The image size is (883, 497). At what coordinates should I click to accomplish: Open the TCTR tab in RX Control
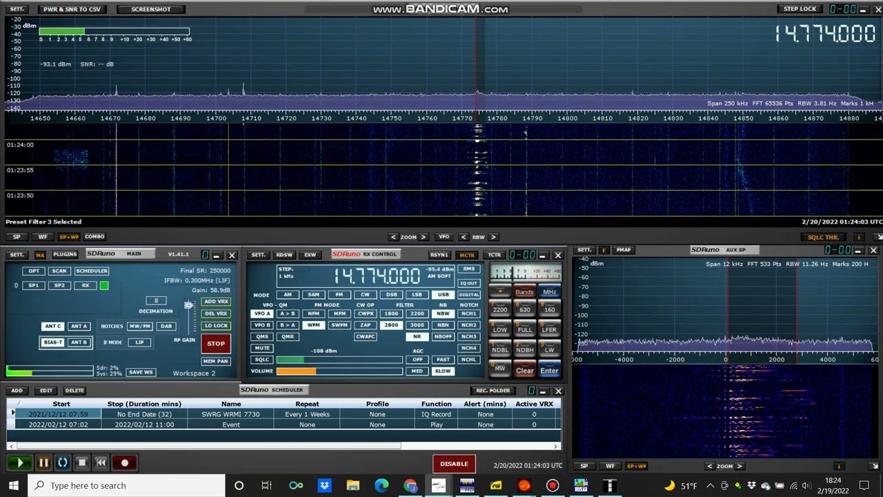click(494, 255)
